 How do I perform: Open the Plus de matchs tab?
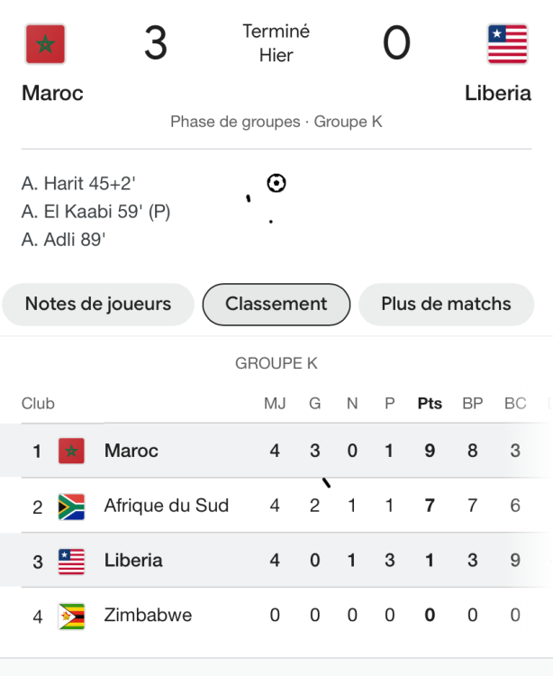point(446,305)
